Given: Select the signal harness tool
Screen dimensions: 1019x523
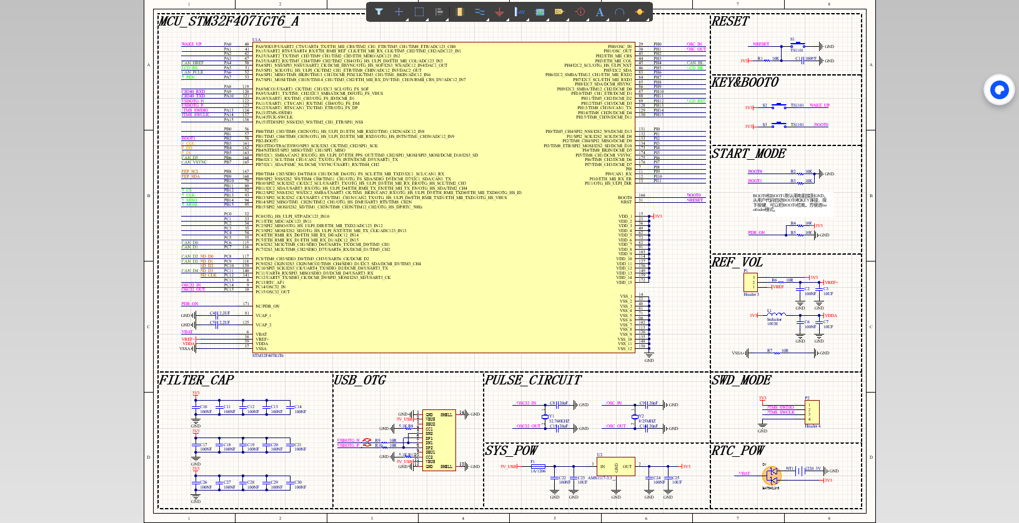Looking at the screenshot, I should [x=520, y=12].
